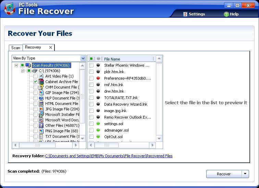Click green status dot of settings.sol
259x188 pixels.
98,124
